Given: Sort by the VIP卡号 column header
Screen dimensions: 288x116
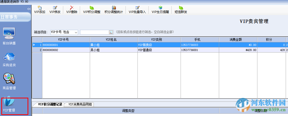Looking at the screenshot, I should 66,40.
